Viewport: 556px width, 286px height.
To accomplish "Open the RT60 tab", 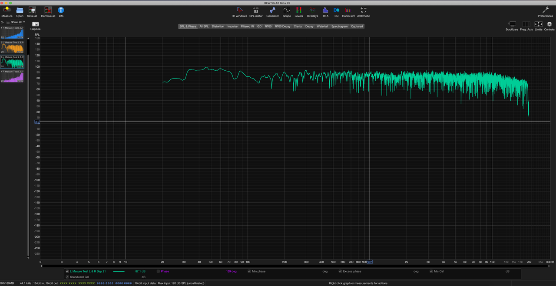I will 268,26.
